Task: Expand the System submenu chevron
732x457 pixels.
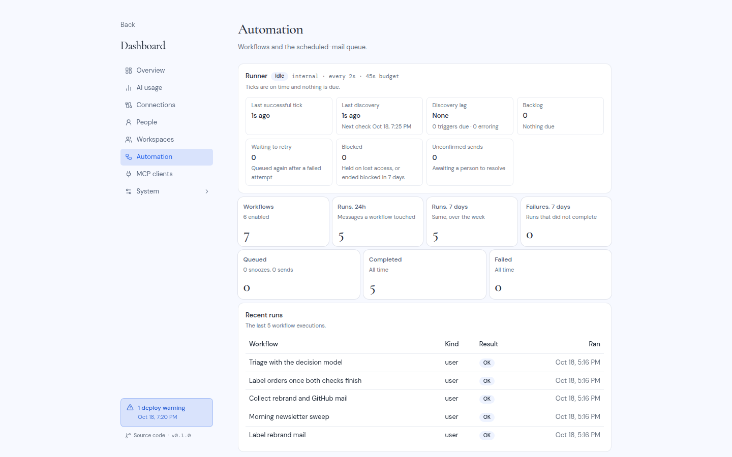Action: [207, 191]
